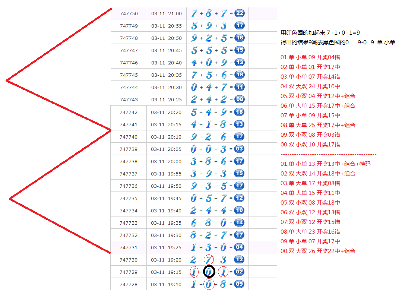Click the 14 result badge in row 747733

point(239,222)
